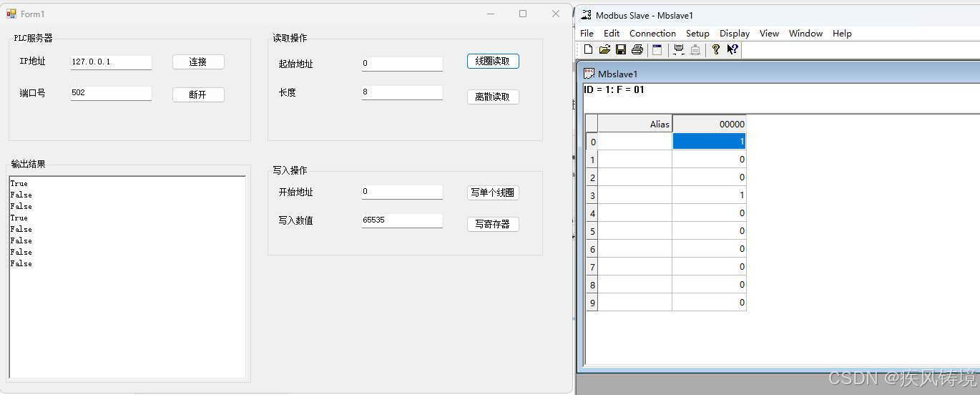Screen dimensions: 980x395
Task: Open the Display menu
Action: [735, 34]
